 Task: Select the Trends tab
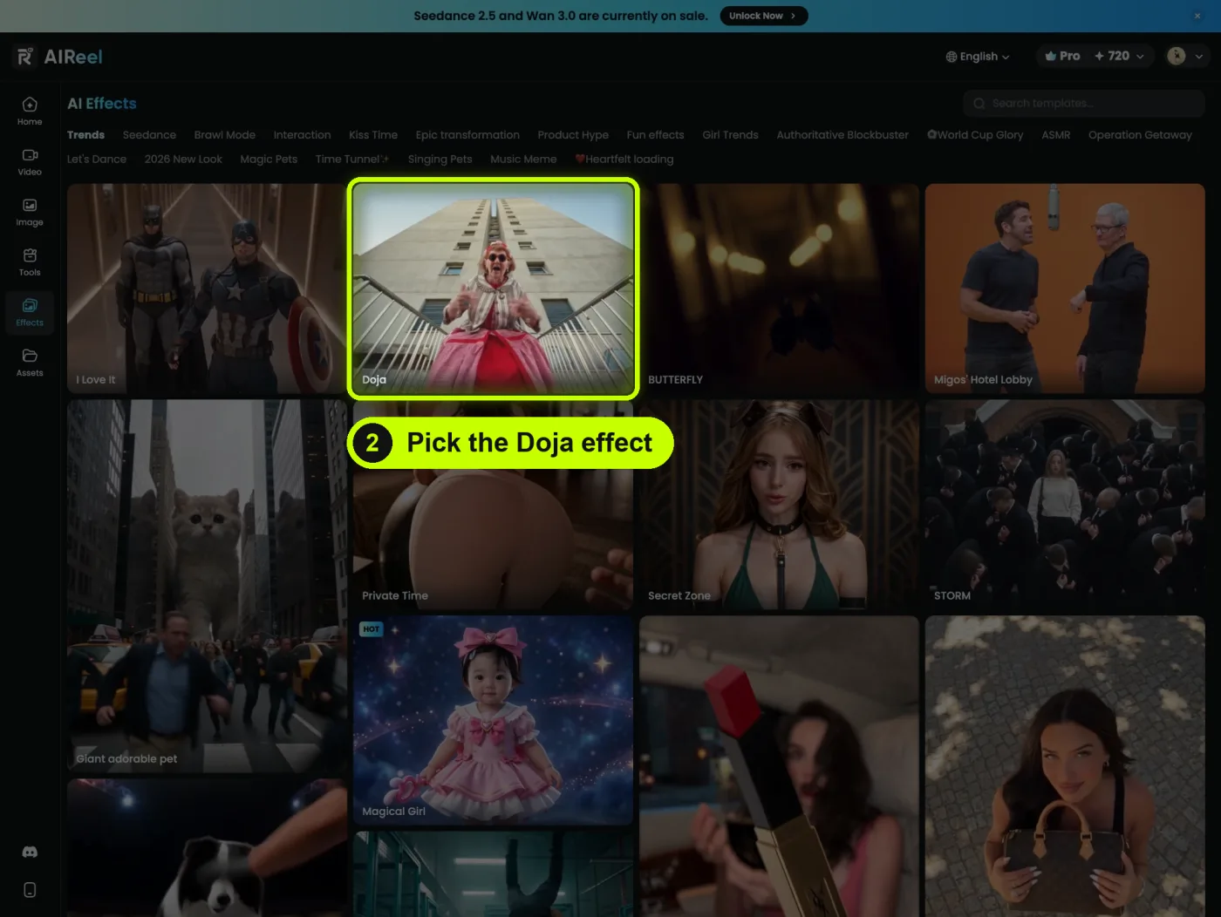pos(85,135)
